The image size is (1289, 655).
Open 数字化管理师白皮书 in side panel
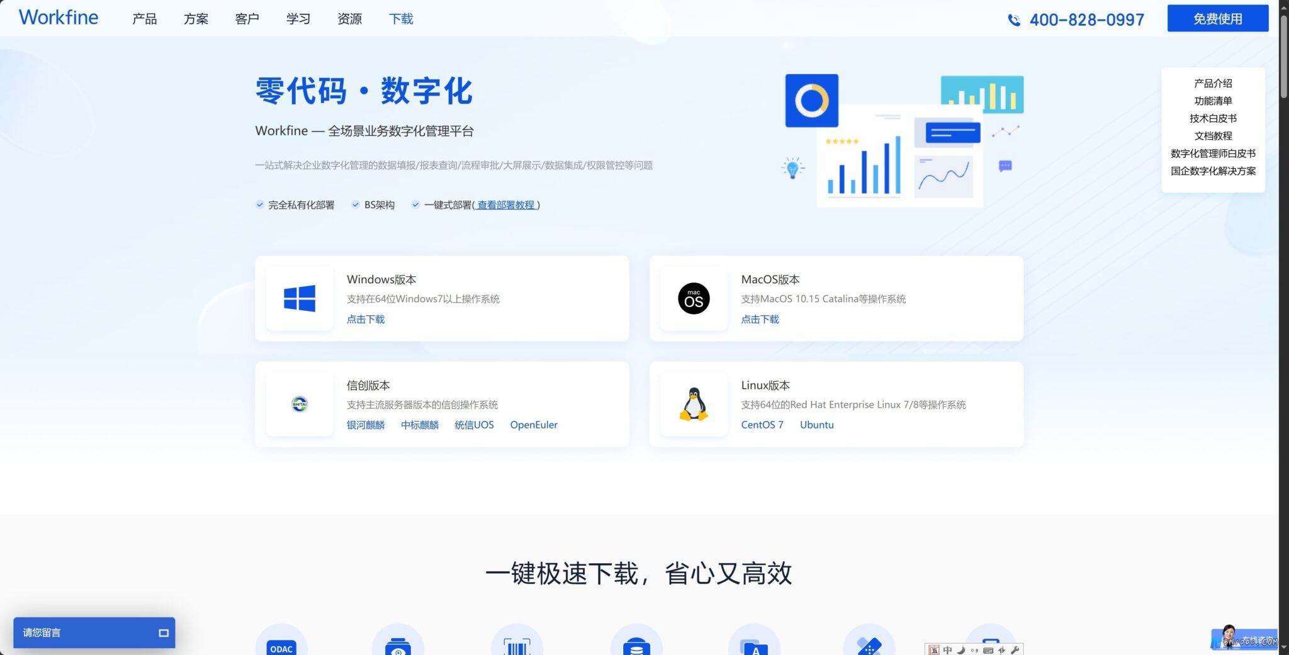tap(1213, 154)
